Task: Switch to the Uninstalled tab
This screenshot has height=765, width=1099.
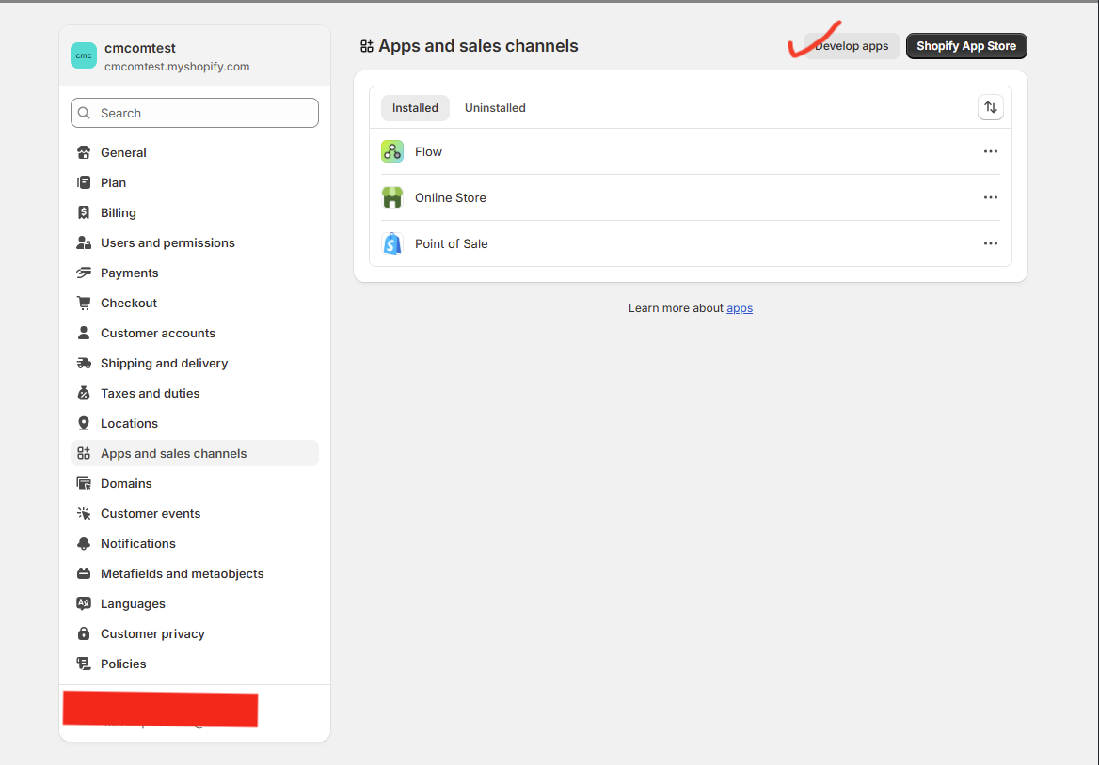Action: [x=495, y=108]
